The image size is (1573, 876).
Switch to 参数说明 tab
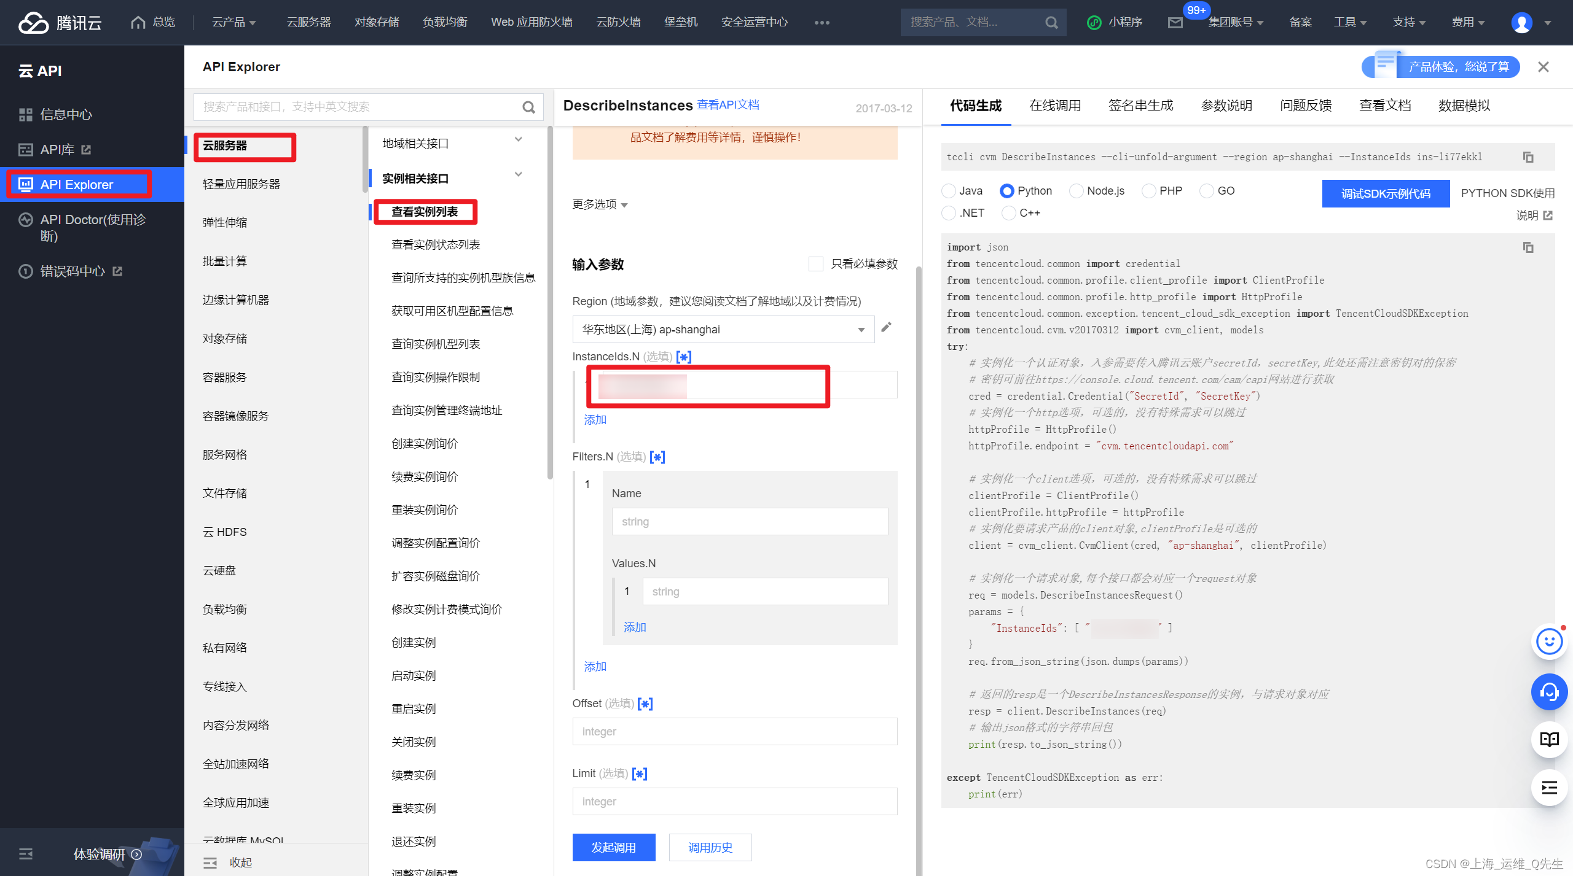point(1226,106)
